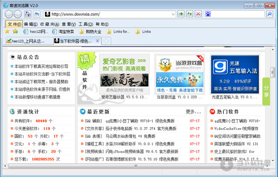The image size is (278, 177).
Task: Open the 编辑(E) menu
Action: [31, 24]
